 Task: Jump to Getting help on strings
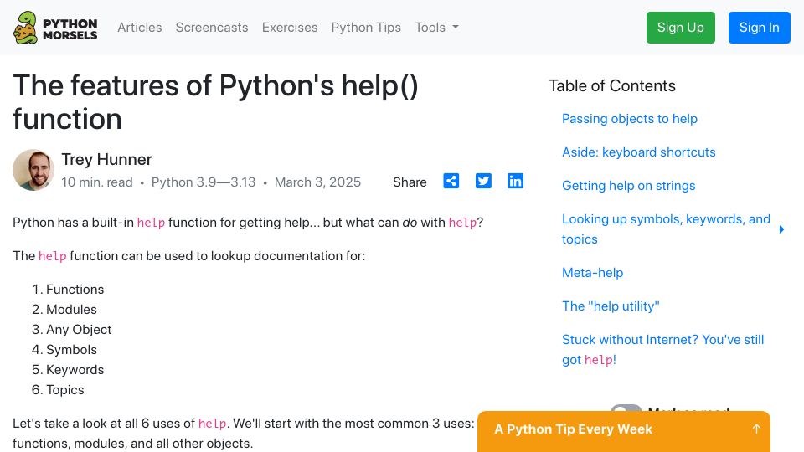tap(629, 186)
